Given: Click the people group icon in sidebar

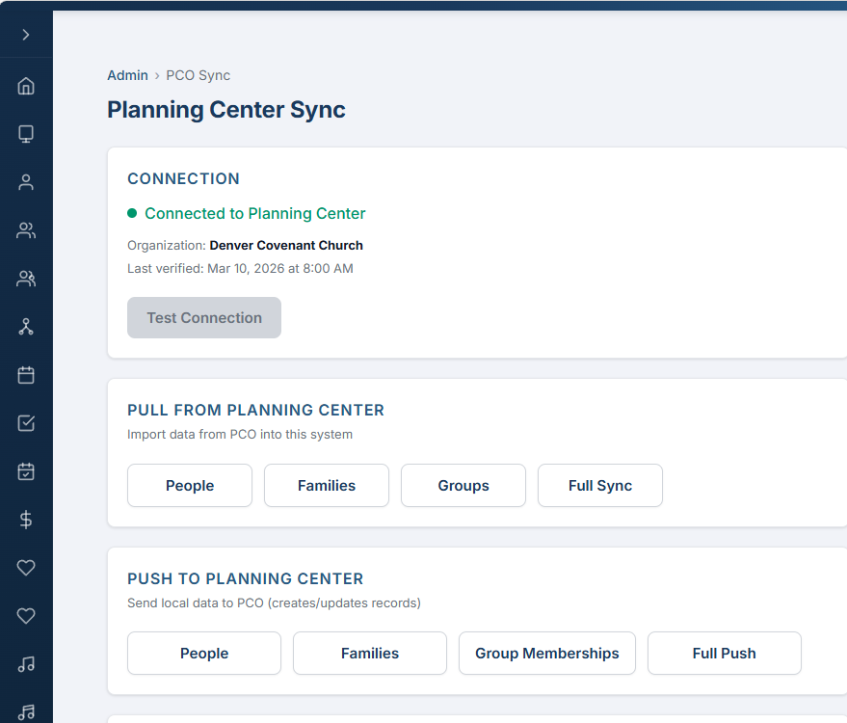Looking at the screenshot, I should 26,230.
